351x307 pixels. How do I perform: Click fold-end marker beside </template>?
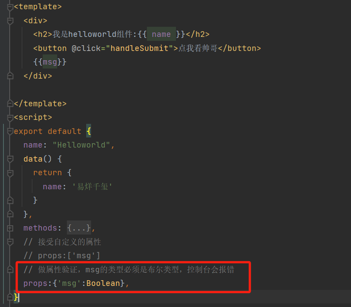click(x=10, y=104)
